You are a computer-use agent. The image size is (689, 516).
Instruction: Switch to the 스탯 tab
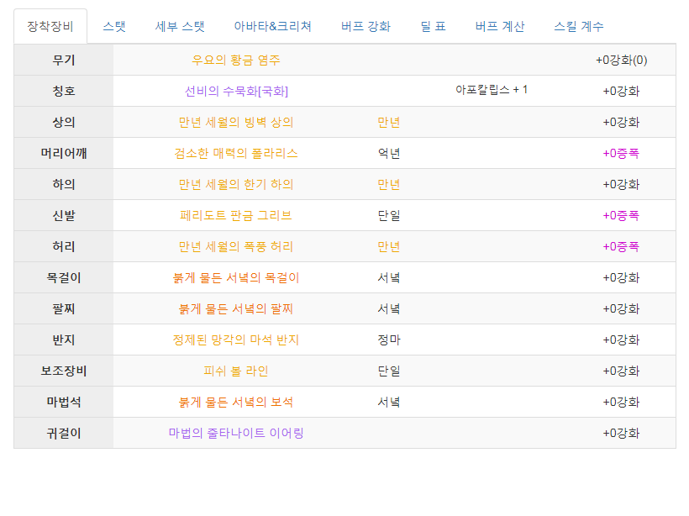coord(114,26)
